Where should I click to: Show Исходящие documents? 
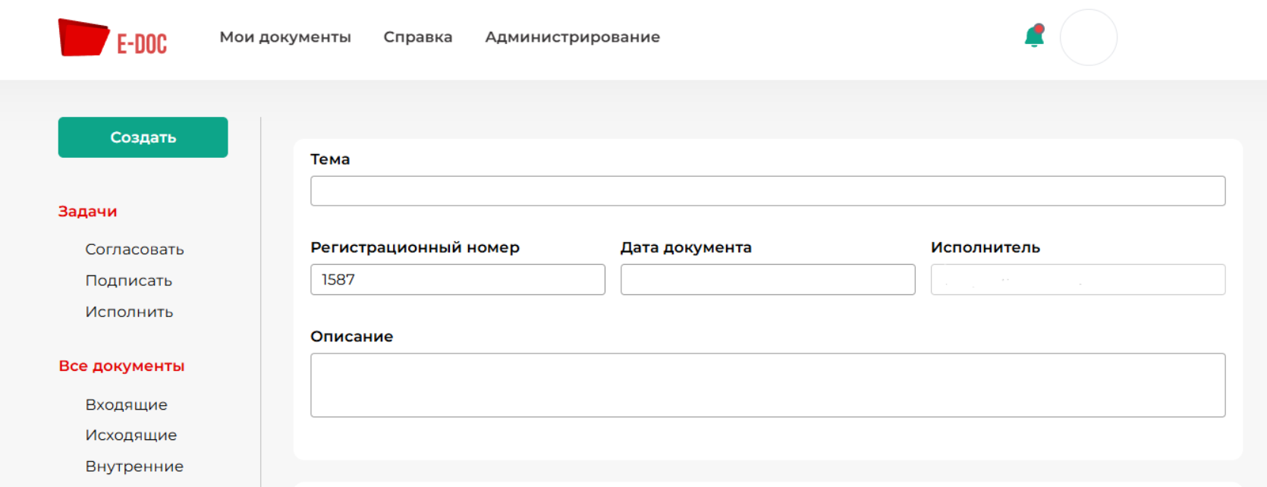(131, 435)
